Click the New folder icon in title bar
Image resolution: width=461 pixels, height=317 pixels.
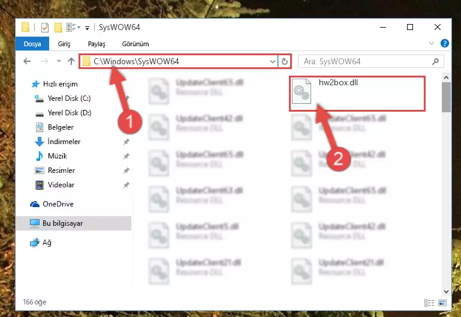click(x=58, y=28)
